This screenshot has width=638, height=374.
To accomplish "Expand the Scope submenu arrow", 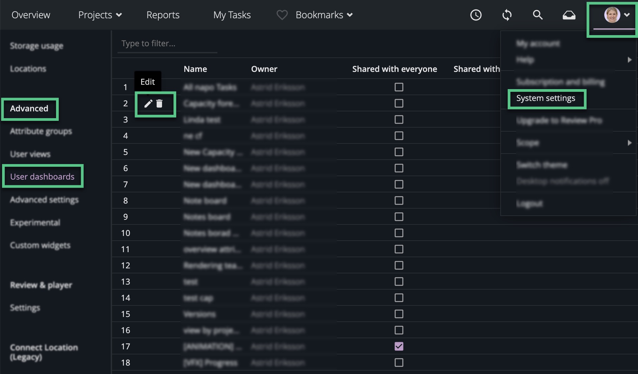I will pyautogui.click(x=630, y=143).
